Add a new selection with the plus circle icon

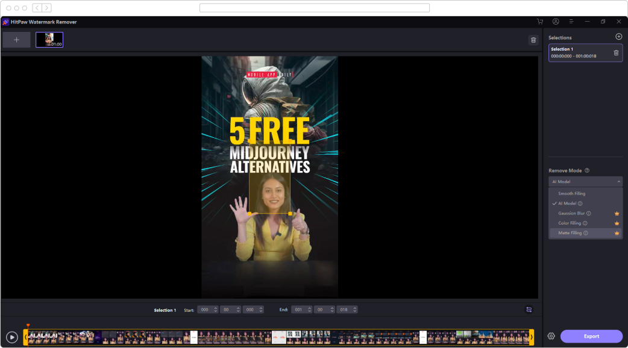tap(618, 36)
